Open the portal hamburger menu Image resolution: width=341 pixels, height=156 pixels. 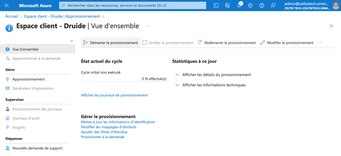(7, 5)
